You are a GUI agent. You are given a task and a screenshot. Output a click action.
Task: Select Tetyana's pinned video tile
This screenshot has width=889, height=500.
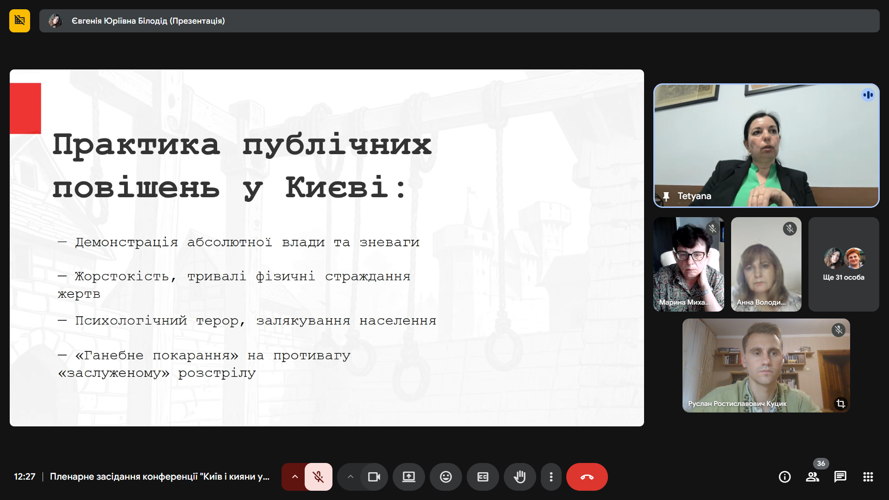point(766,145)
